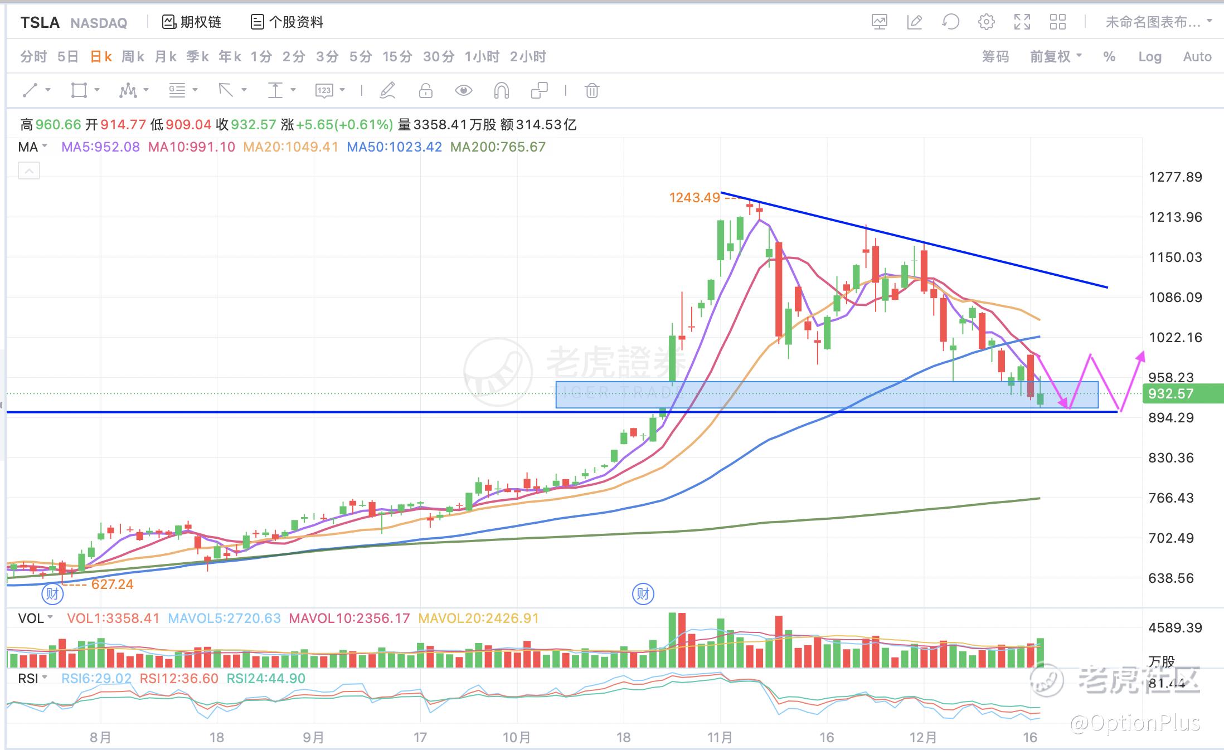Select 5分 interval

click(361, 56)
